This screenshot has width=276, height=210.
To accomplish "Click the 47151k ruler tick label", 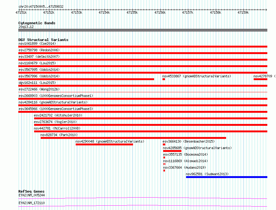I will point(21,12).
